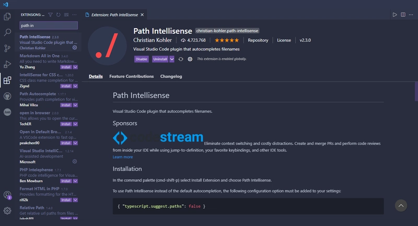Uninstall the Path Intellisense extension
Screen dimensions: 418x226
(160, 59)
